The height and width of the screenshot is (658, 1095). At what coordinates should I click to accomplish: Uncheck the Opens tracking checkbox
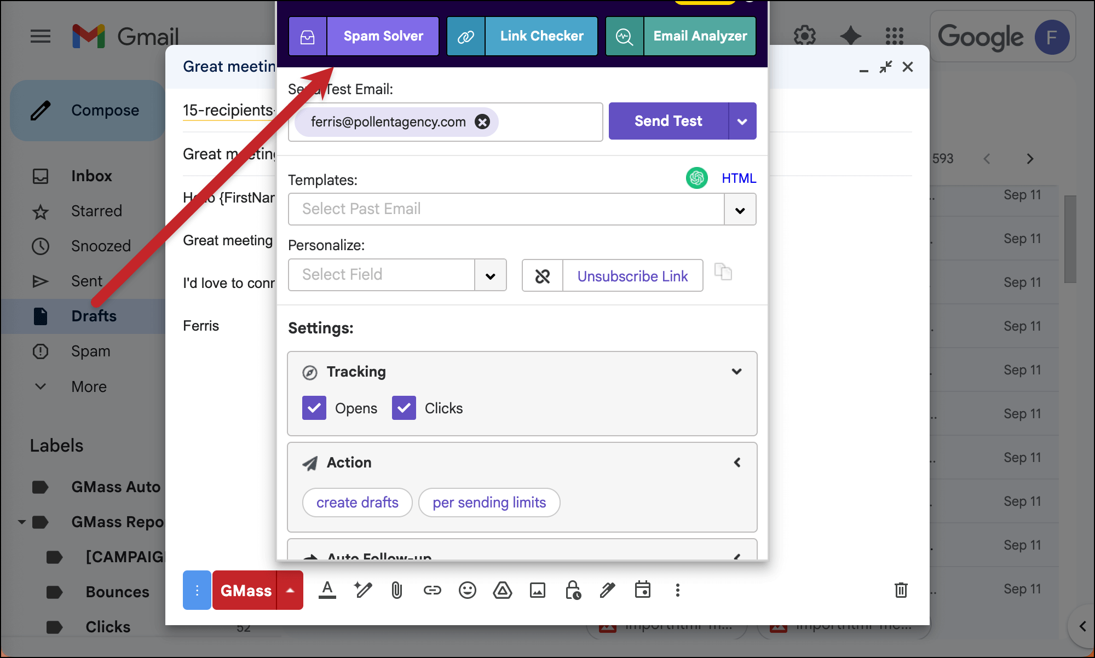pos(314,408)
